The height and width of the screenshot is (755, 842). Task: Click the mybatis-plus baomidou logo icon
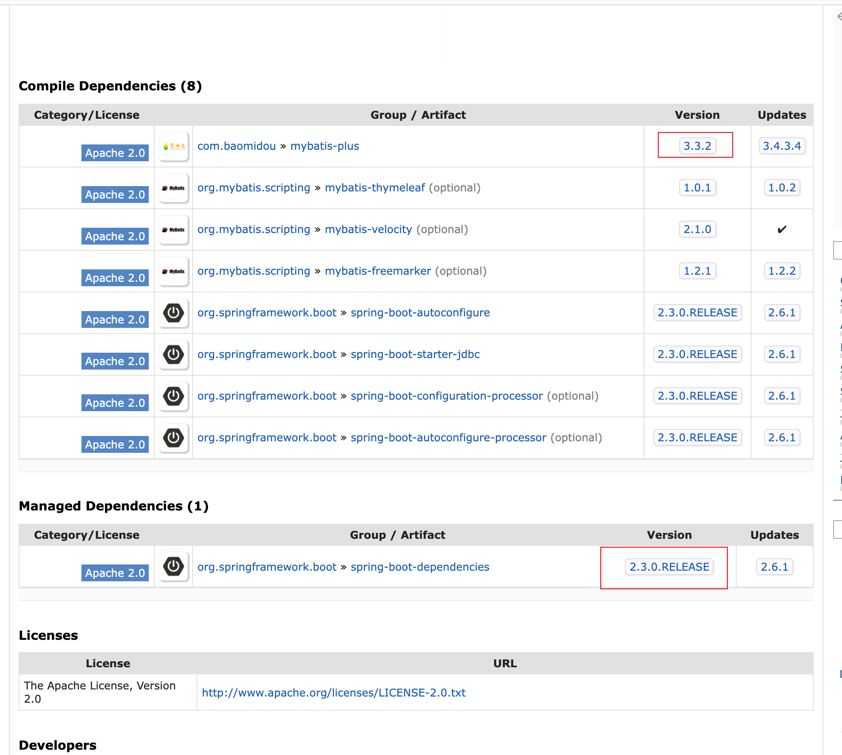[174, 146]
